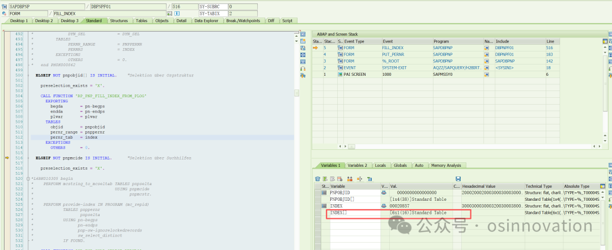Click headset services icon beside source code
This screenshot has height=250, width=612.
click(x=303, y=68)
